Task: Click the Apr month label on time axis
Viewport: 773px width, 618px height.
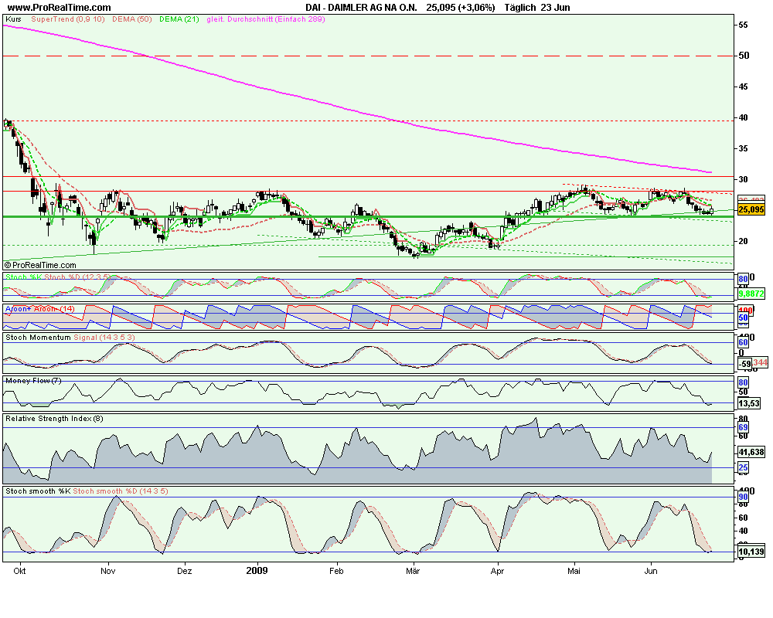Action: [497, 572]
